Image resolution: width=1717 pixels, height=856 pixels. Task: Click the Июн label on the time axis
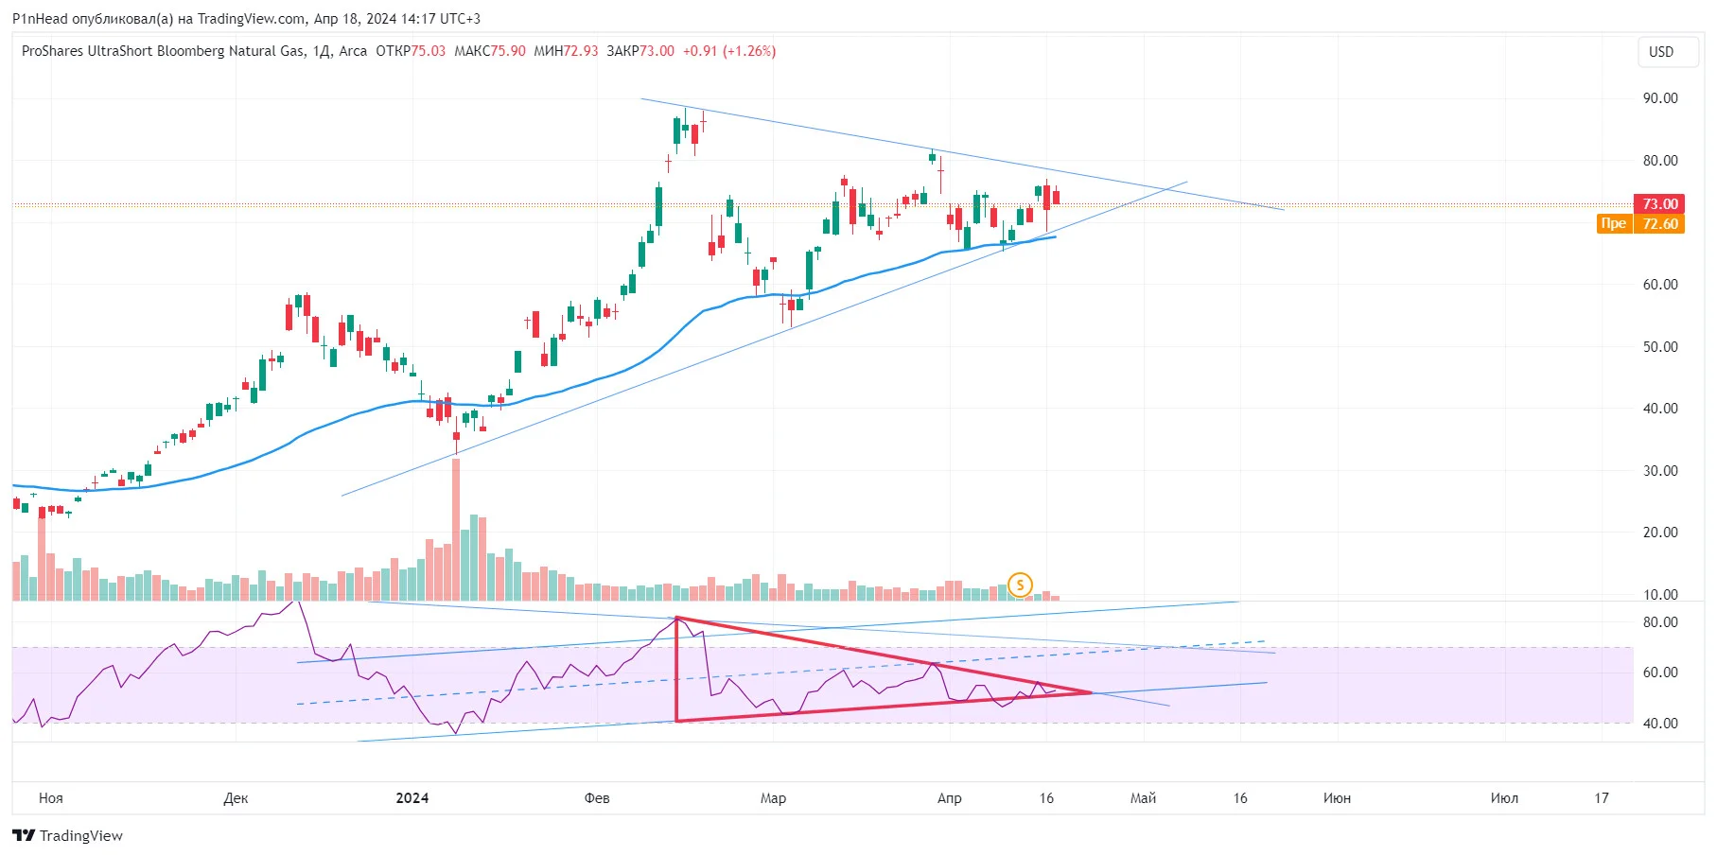(1337, 798)
